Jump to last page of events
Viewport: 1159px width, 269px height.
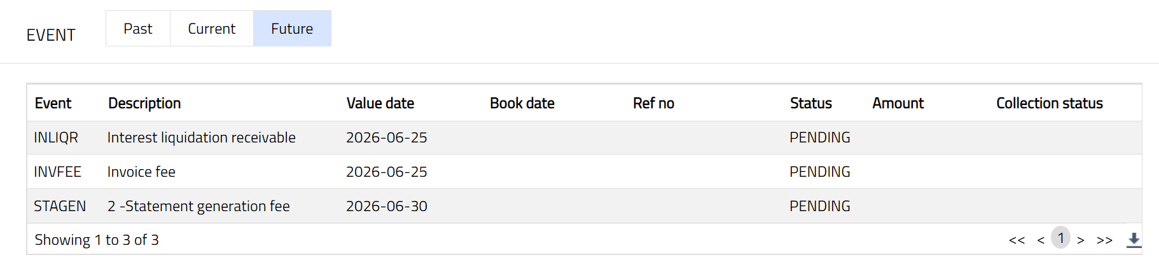click(1104, 240)
